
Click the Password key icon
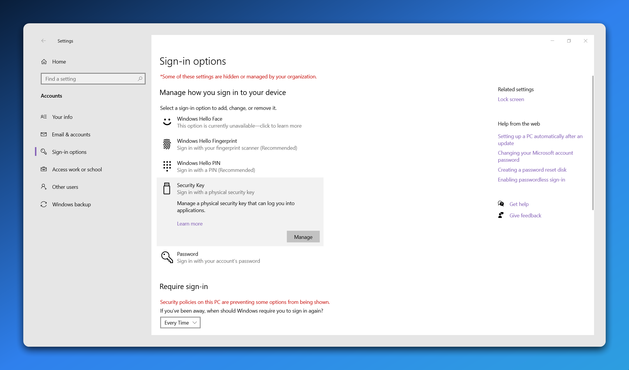click(x=167, y=257)
